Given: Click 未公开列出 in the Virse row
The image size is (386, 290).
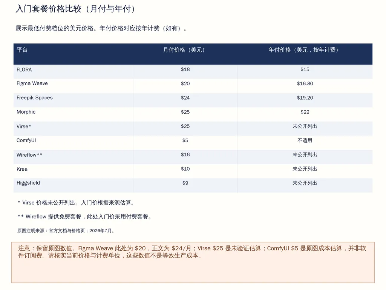Looking at the screenshot, I should coord(305,126).
